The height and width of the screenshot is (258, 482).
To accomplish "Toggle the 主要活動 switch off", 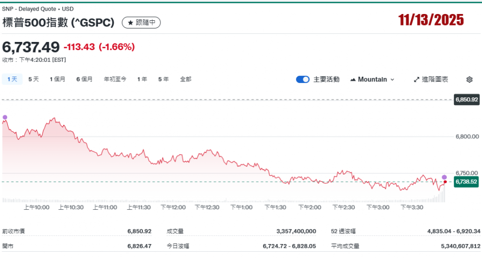I will point(303,80).
